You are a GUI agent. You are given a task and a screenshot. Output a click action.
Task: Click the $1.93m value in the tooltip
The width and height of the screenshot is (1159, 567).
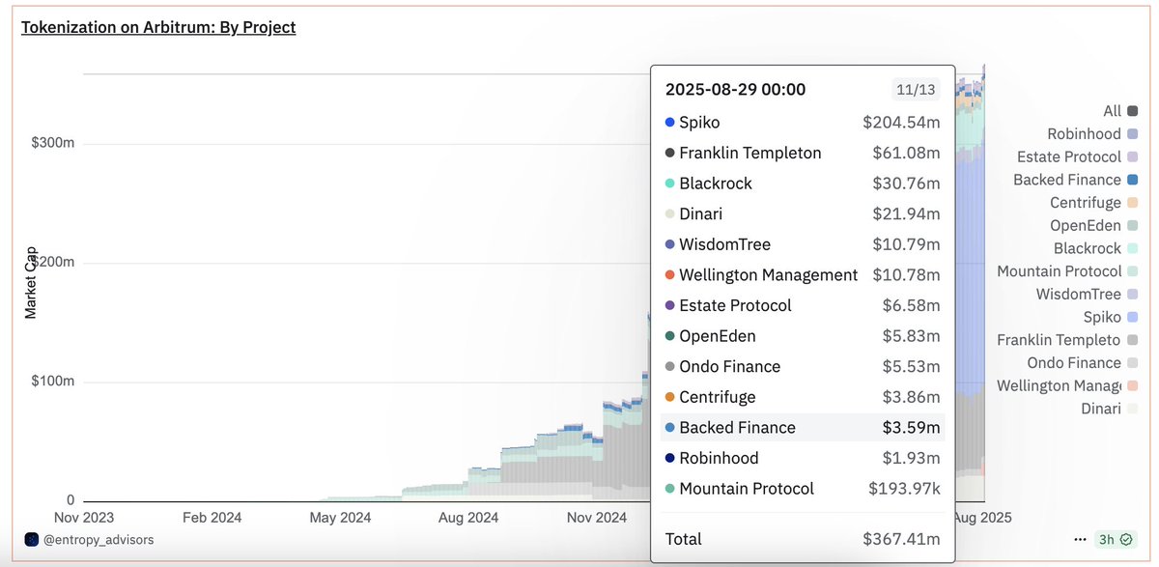[911, 458]
